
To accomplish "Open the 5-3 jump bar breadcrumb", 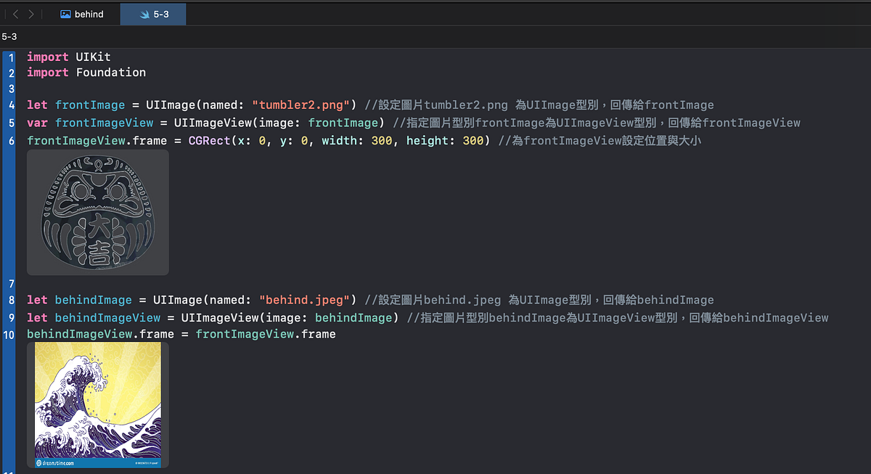I will click(x=9, y=36).
